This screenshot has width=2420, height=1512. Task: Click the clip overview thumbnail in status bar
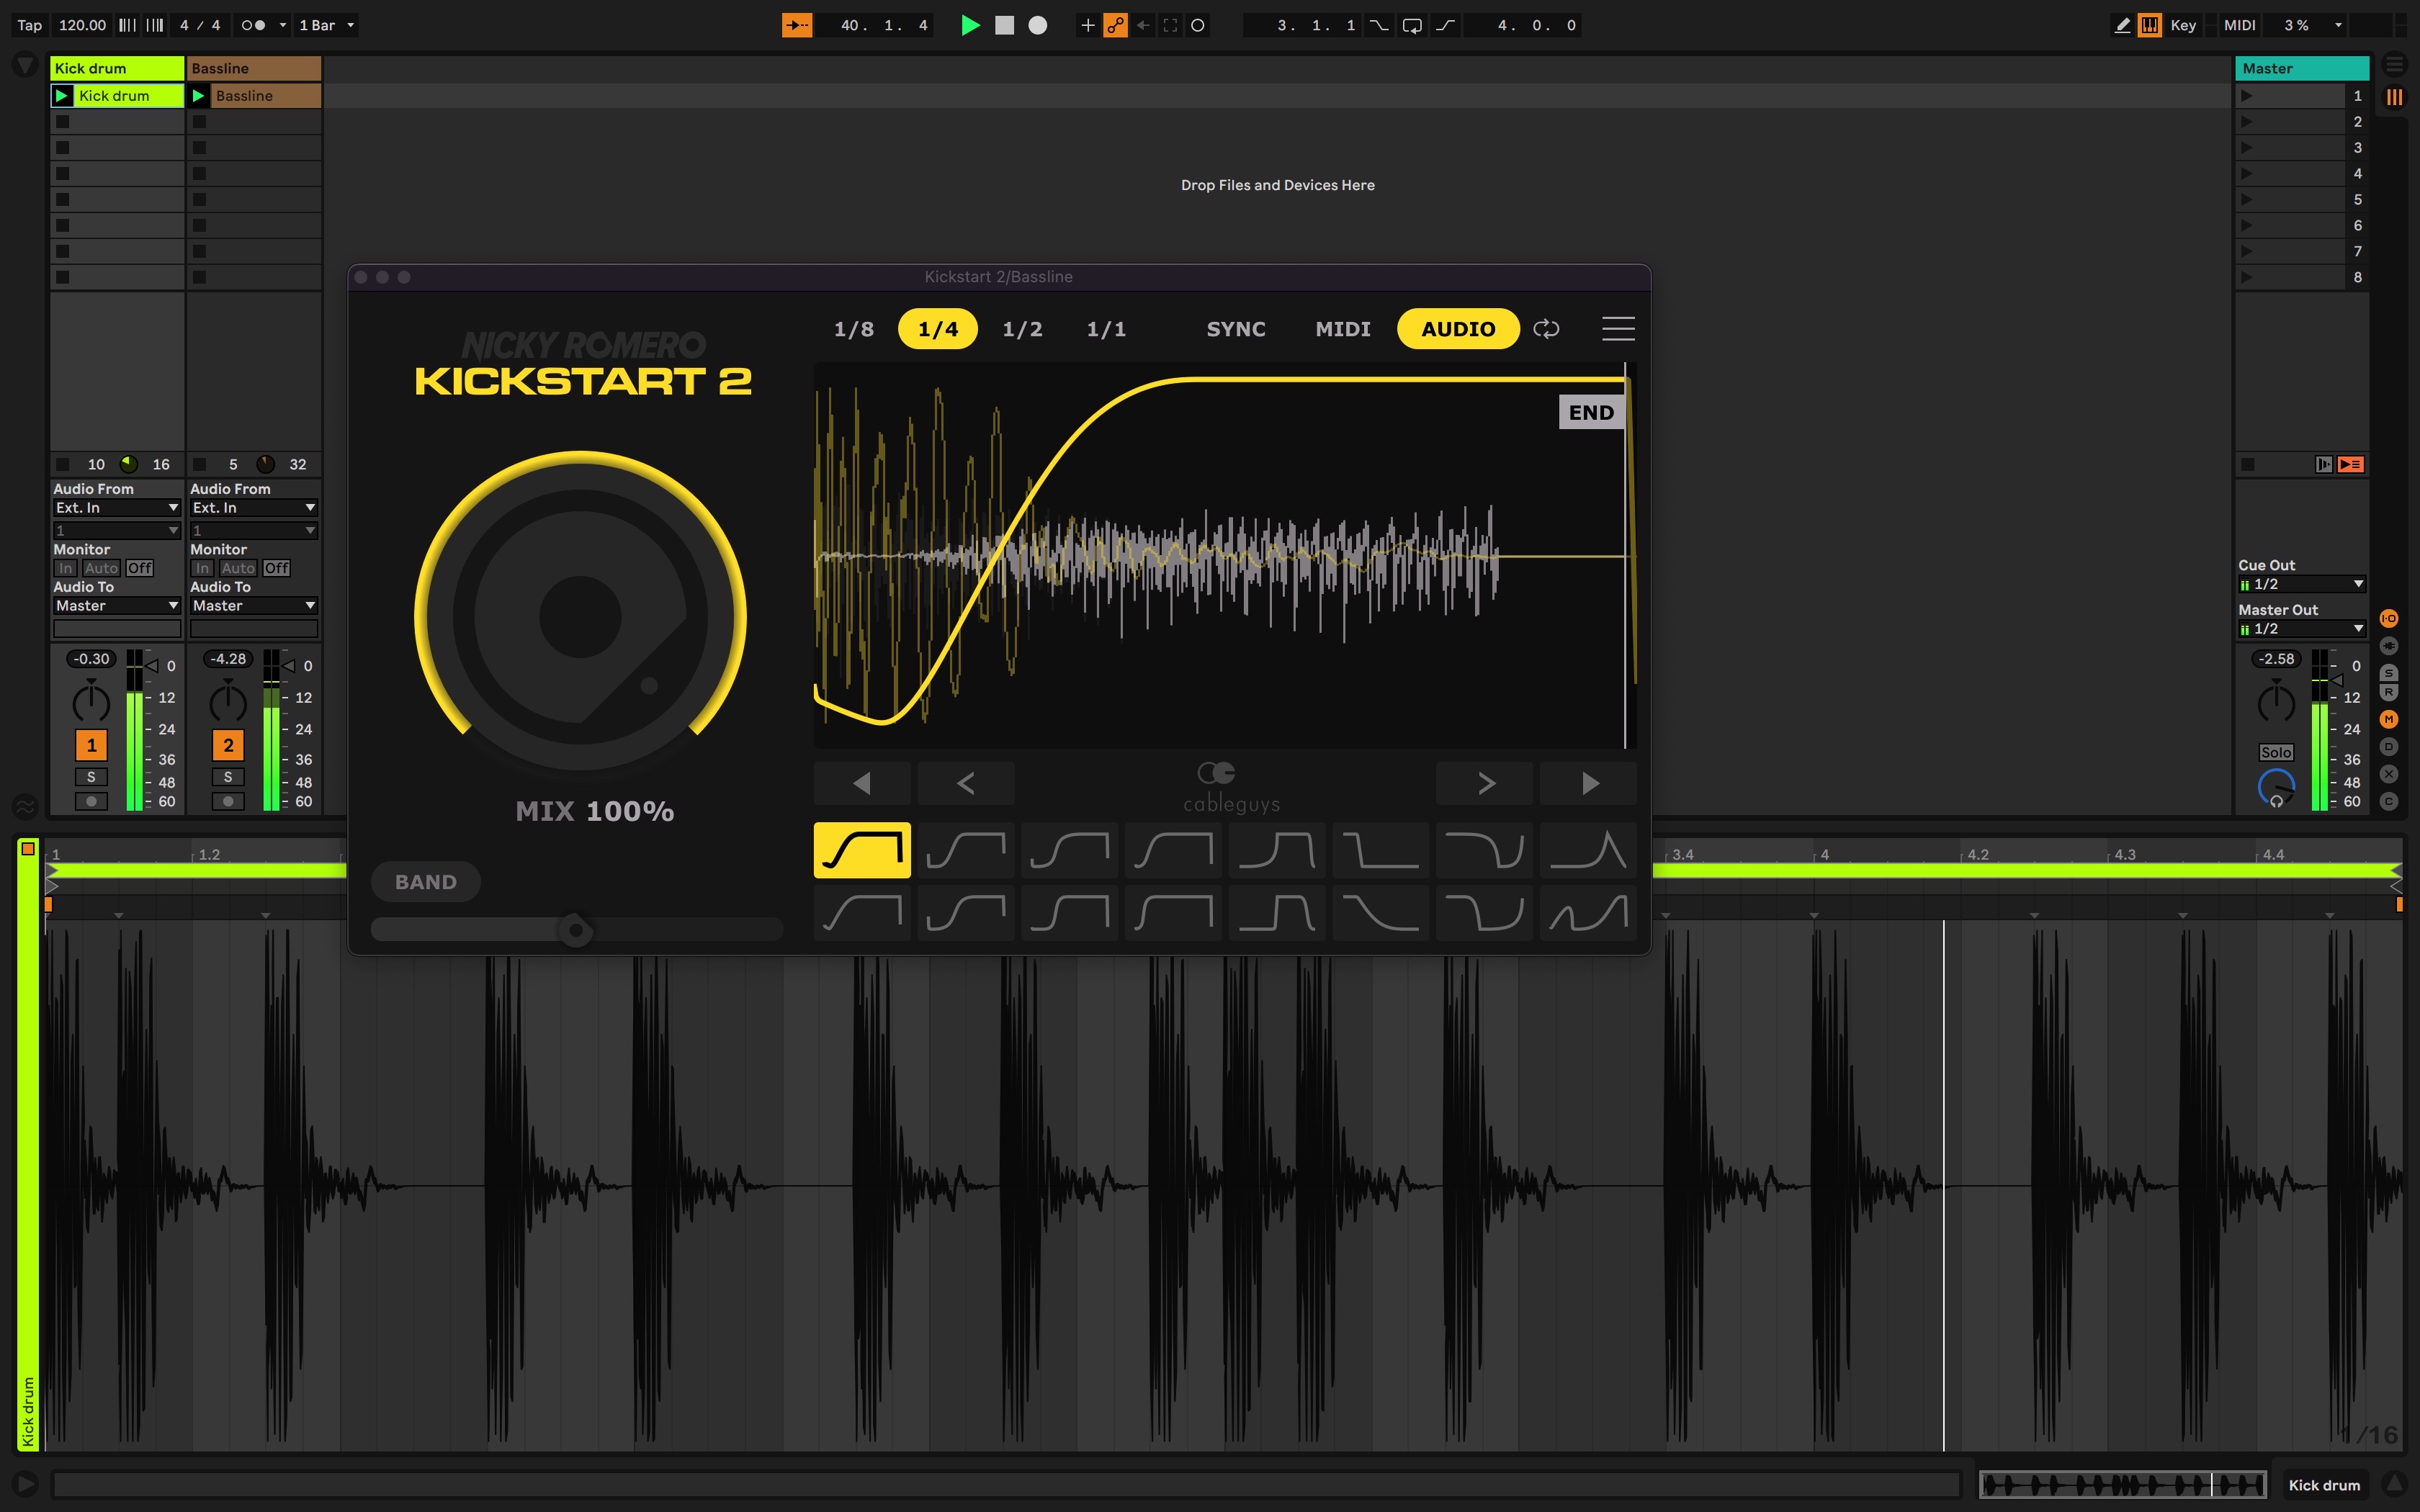coord(2122,1485)
